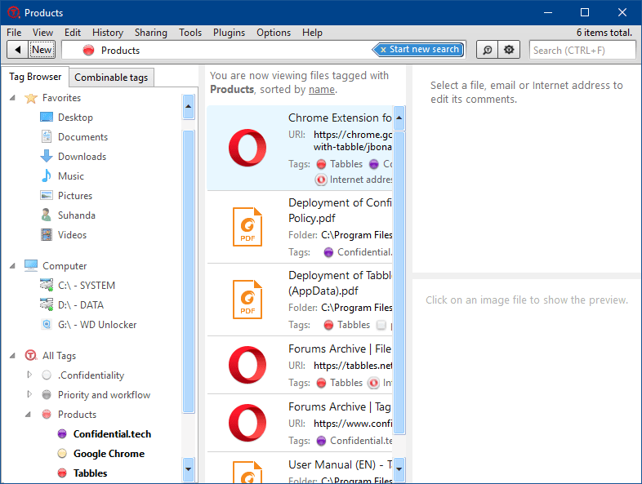Screen dimensions: 642x484
Task: Select the Priority and workflow gray circle
Action: [x=47, y=394]
